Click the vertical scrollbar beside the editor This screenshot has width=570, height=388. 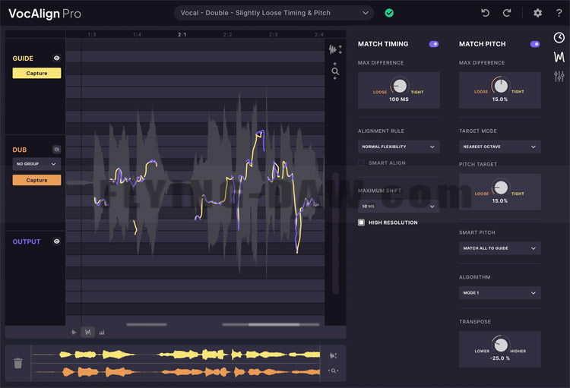pos(335,233)
